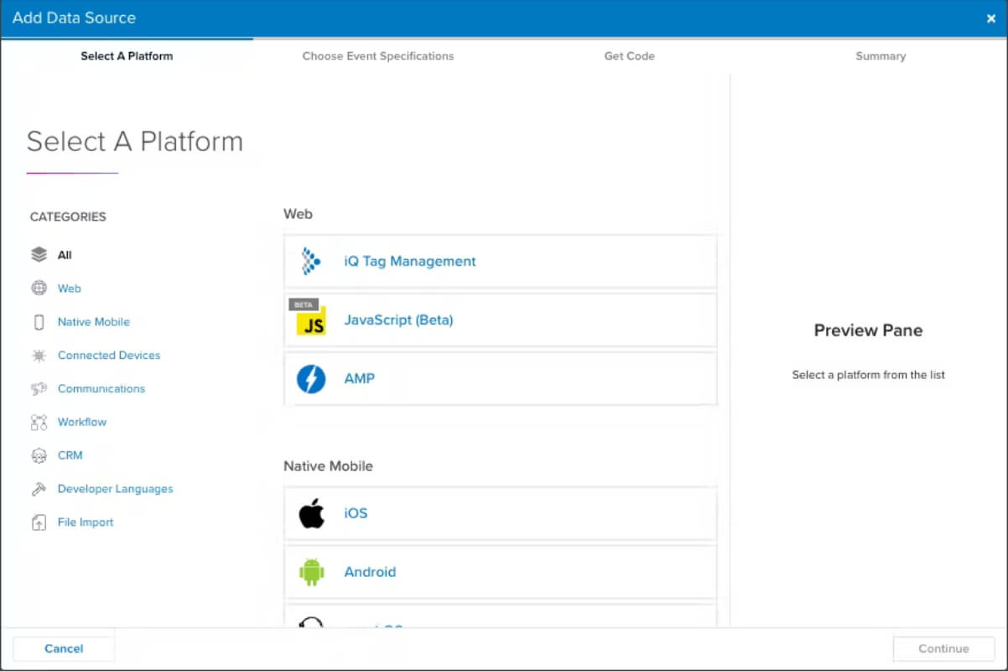The image size is (1008, 671).
Task: Click the Continue button
Action: (x=944, y=648)
